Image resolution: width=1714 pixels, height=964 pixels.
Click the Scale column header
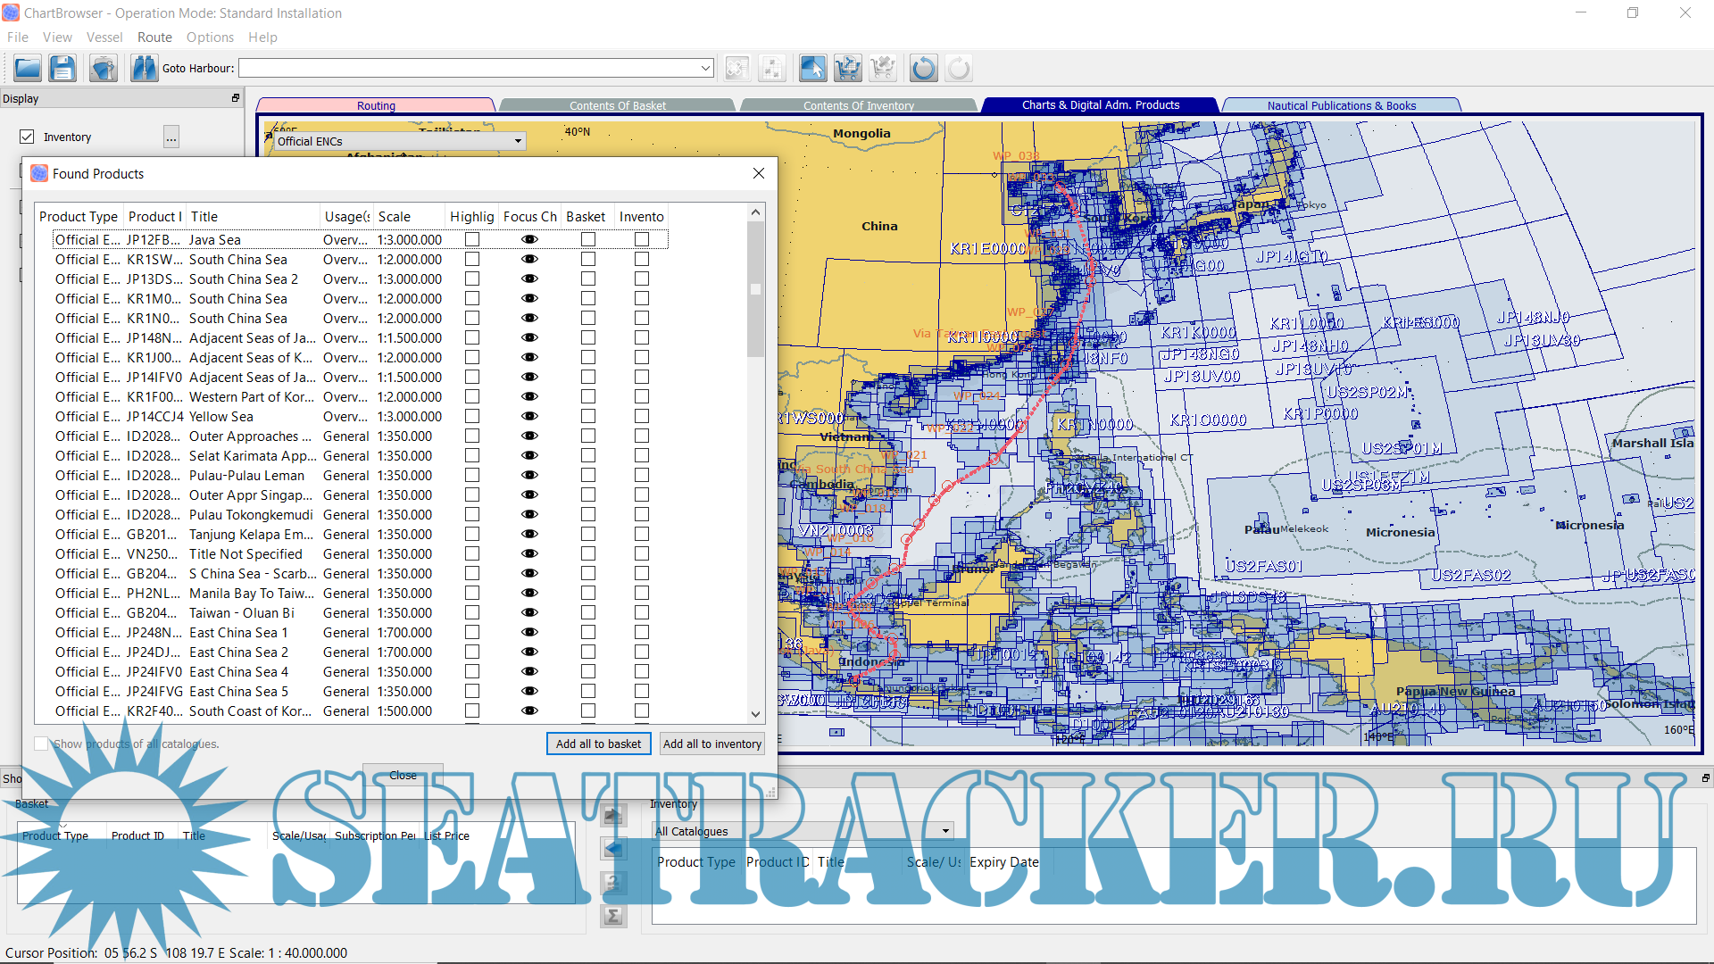click(x=395, y=217)
